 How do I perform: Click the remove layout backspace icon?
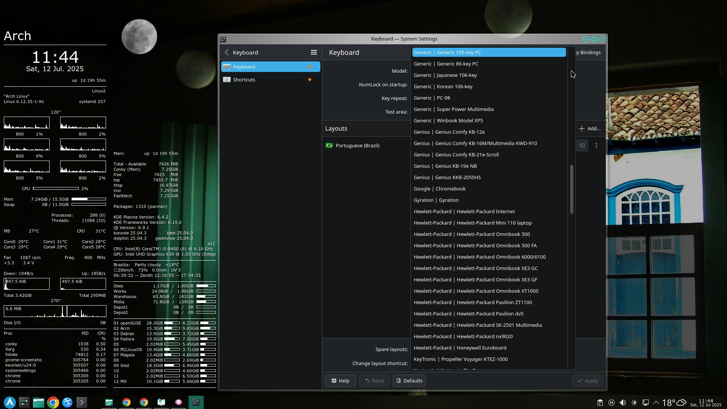582,145
